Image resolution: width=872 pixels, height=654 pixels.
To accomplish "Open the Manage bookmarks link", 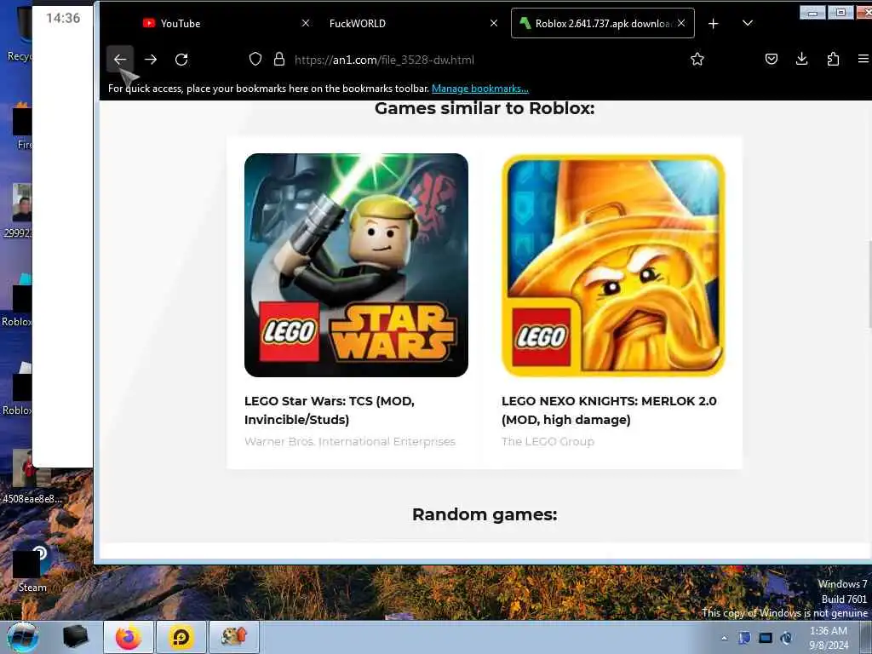I will [x=480, y=89].
